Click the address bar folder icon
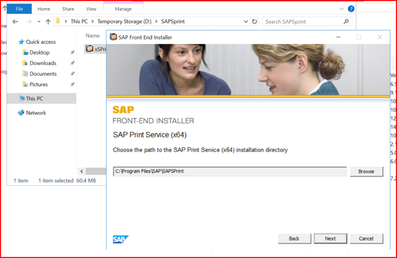Viewport: 397px width, 258px height. pos(58,21)
